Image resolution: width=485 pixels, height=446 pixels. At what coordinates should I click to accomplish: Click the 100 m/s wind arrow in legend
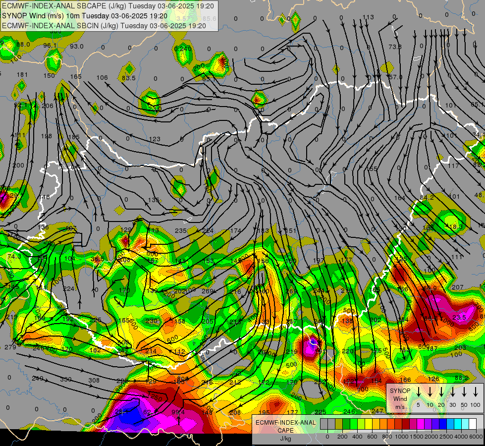pyautogui.click(x=476, y=392)
